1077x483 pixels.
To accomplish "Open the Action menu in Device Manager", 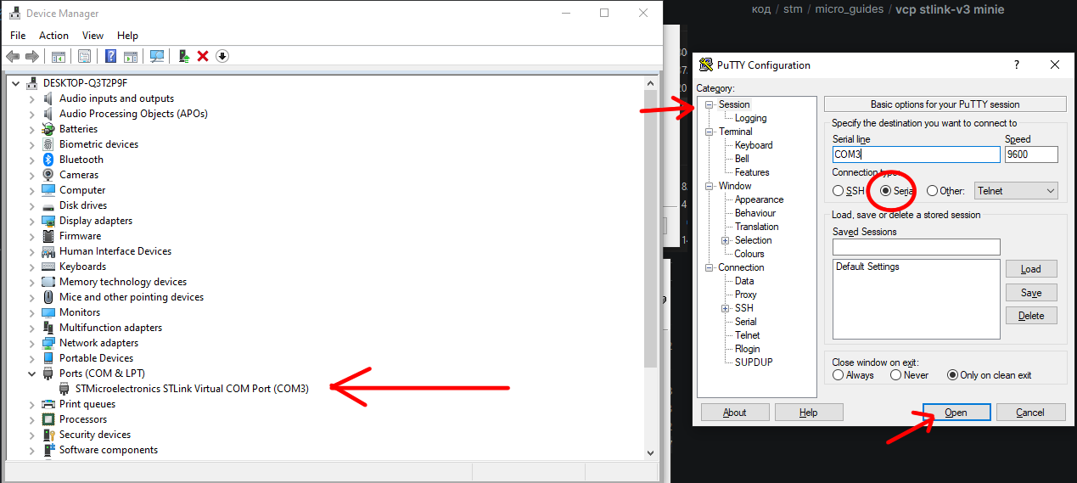I will pyautogui.click(x=53, y=36).
